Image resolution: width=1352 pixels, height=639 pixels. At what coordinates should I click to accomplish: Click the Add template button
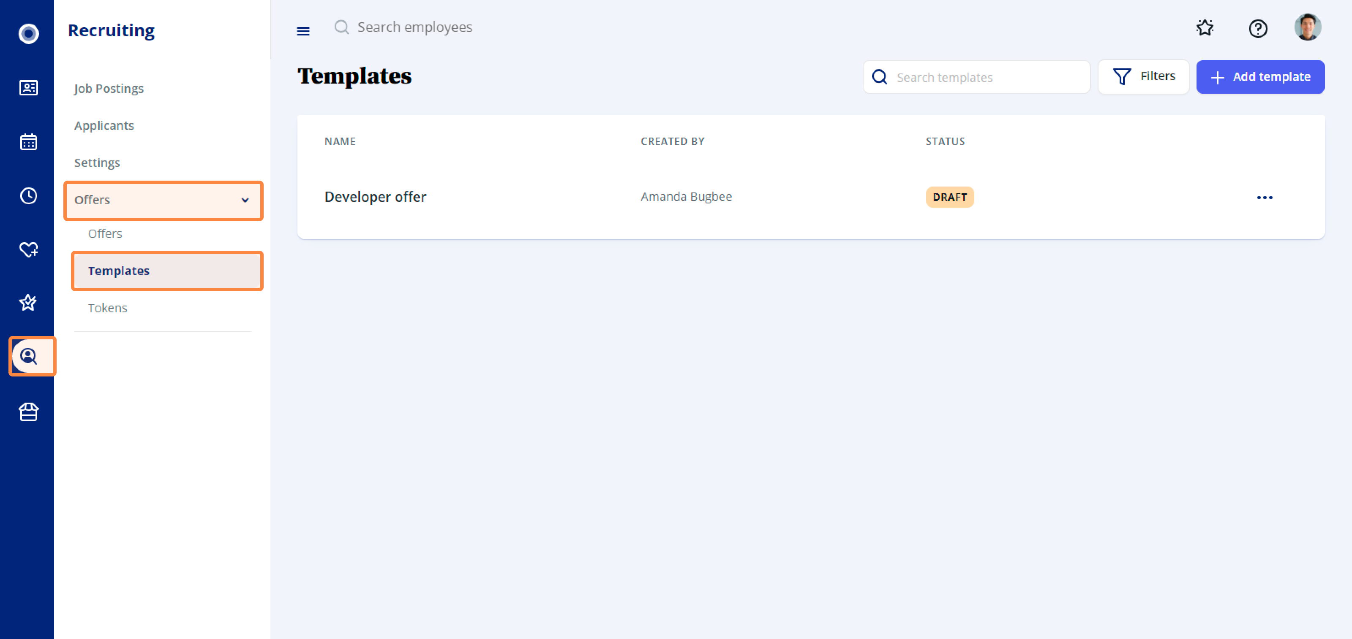pos(1260,76)
